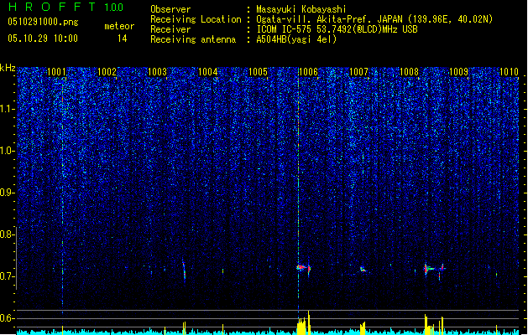Image resolution: width=528 pixels, height=335 pixels.
Task: Click the date stamp 05.10.29 10:00
Action: (x=43, y=39)
